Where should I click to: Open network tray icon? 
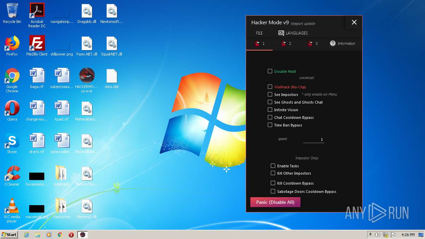point(385,235)
